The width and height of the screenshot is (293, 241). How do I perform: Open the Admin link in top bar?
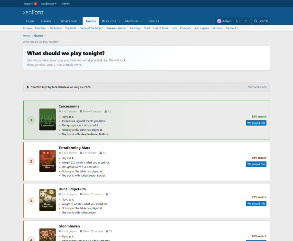point(65,3)
